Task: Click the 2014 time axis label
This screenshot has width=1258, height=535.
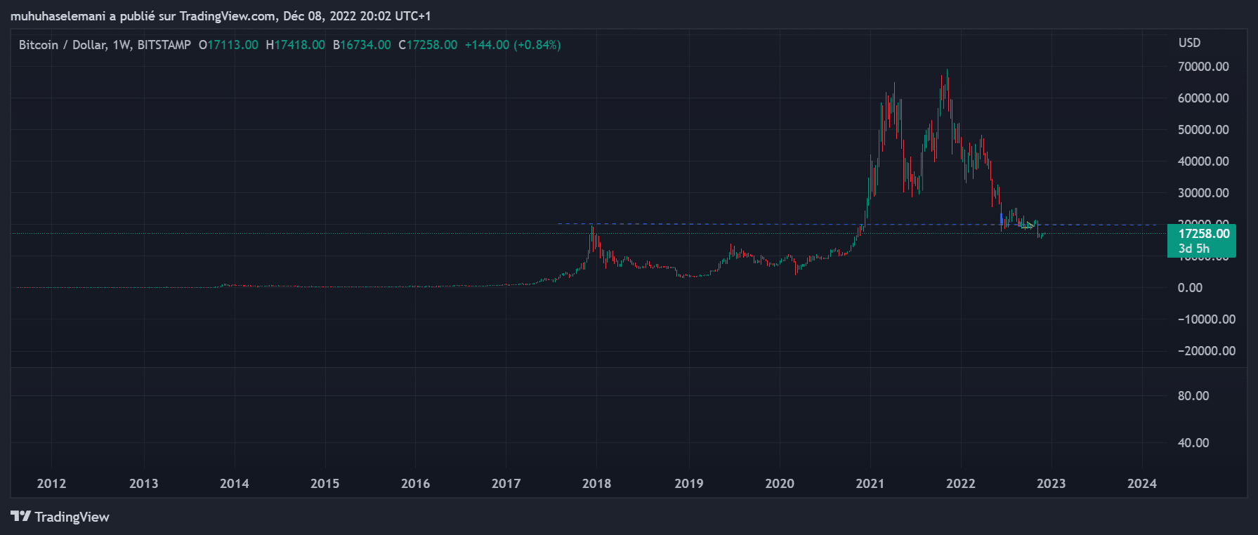Action: coord(234,484)
